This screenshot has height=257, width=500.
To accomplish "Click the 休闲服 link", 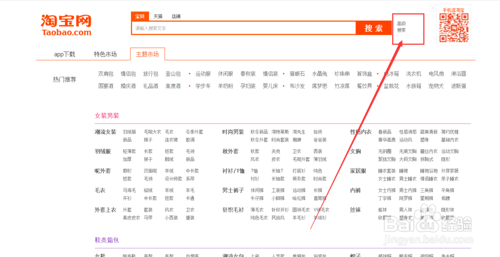I will tap(225, 74).
